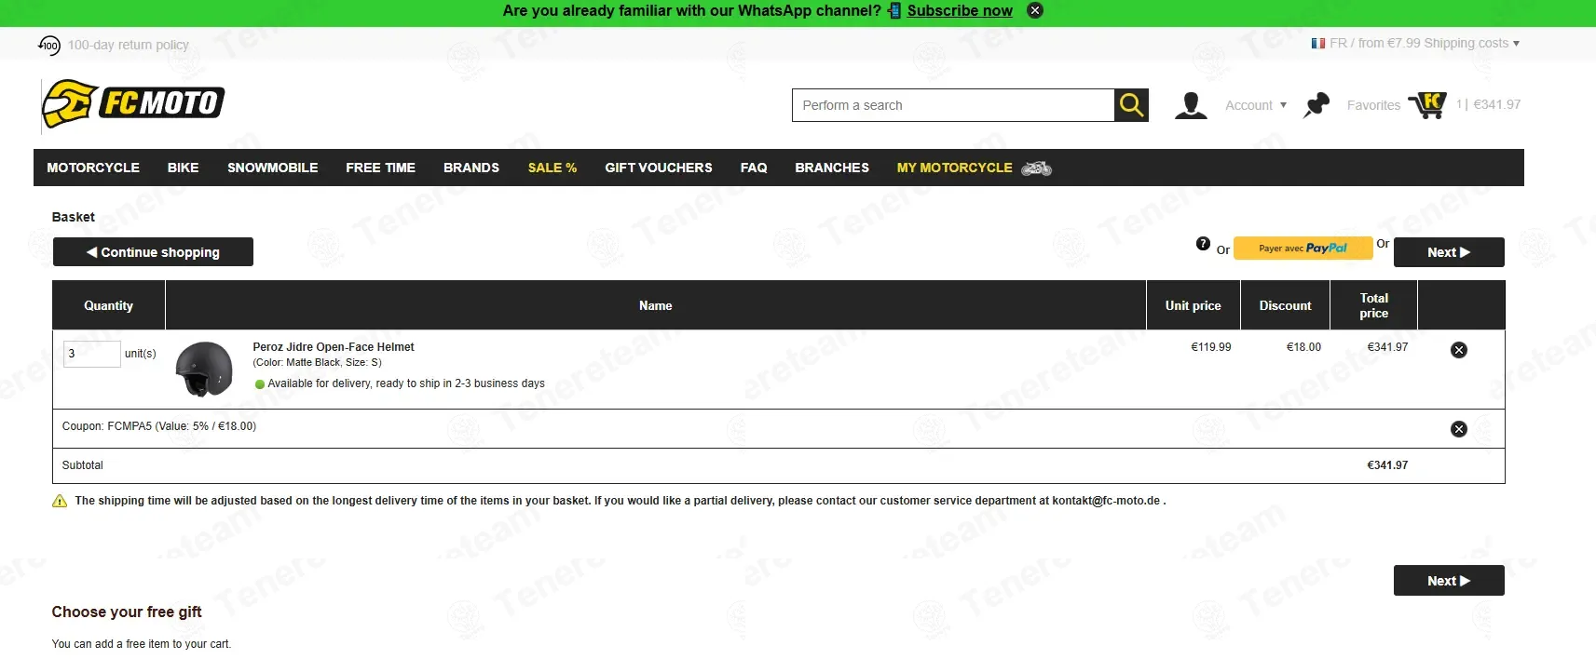
Task: Open the Peroz Jidre helmet thumbnail
Action: [204, 370]
